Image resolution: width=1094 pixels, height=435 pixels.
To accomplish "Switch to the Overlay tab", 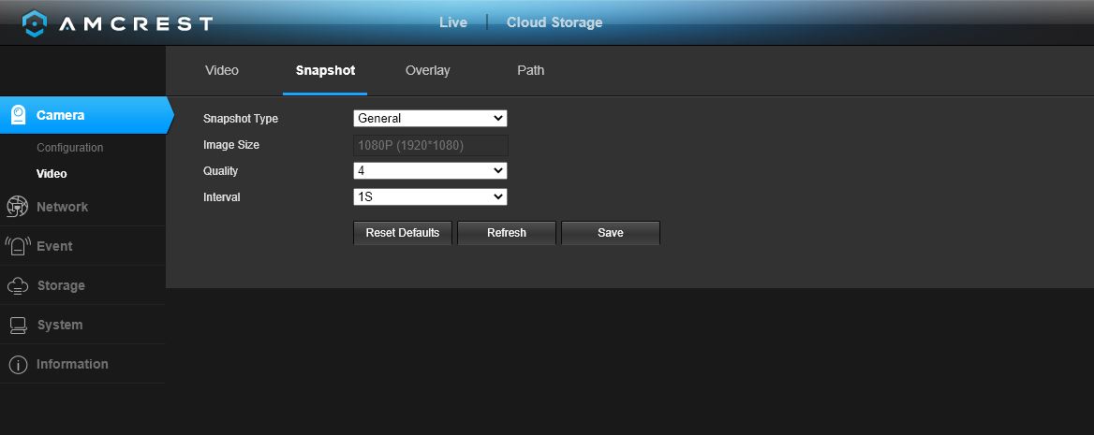I will click(x=428, y=70).
